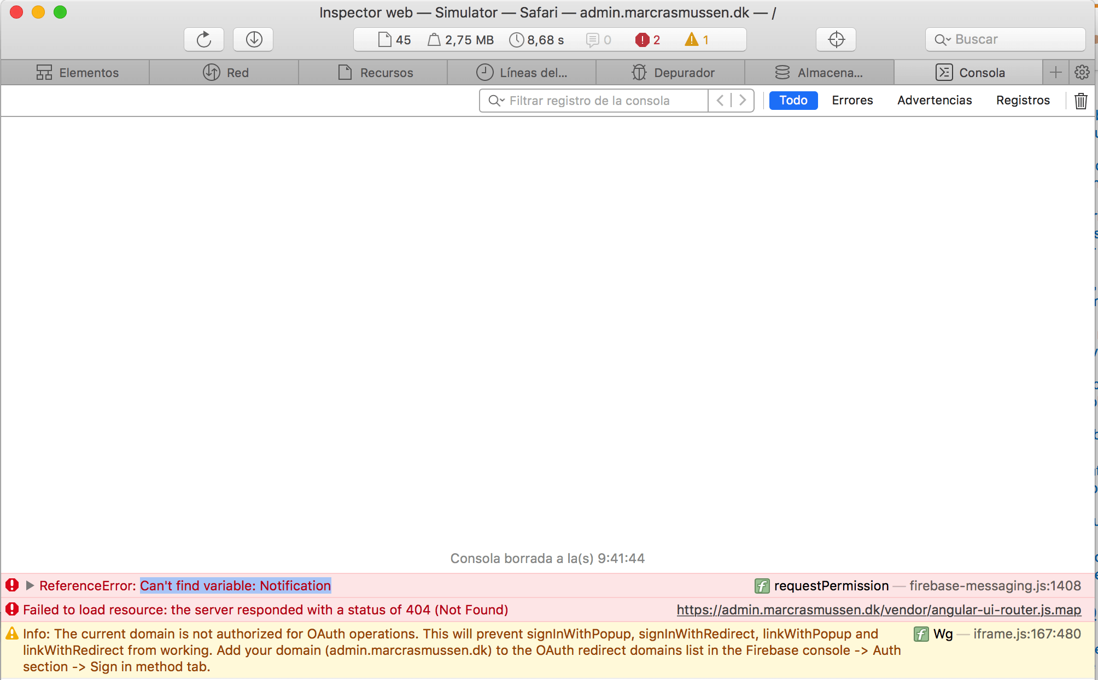Clear console with trash icon

(x=1081, y=101)
